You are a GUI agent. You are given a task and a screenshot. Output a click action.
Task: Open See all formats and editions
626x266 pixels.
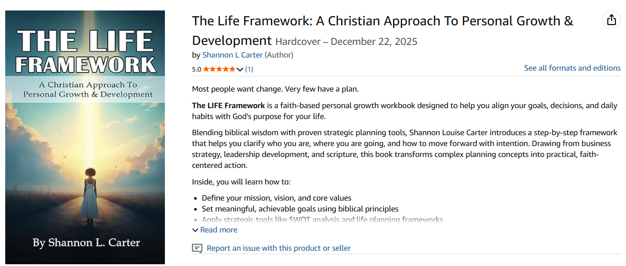572,68
